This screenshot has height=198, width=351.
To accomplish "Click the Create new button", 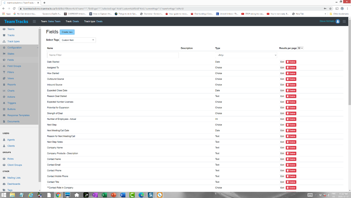I will coord(67,32).
